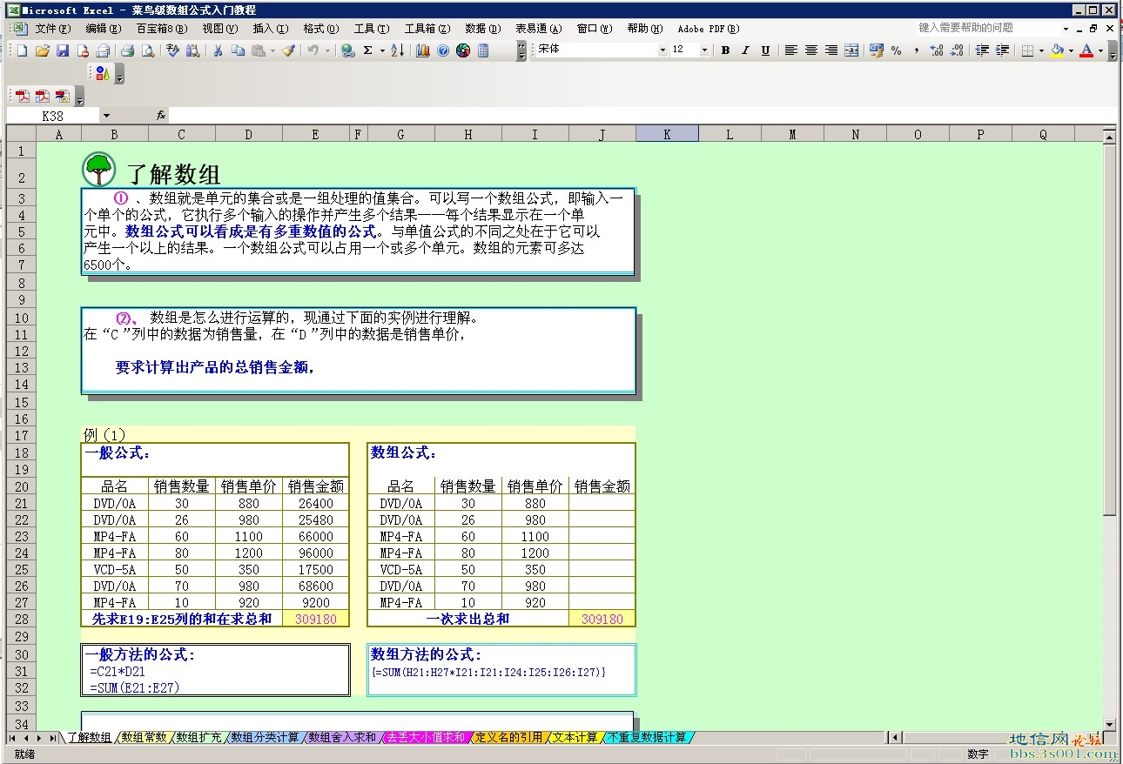
Task: Click the Merge and Center icon
Action: [851, 50]
